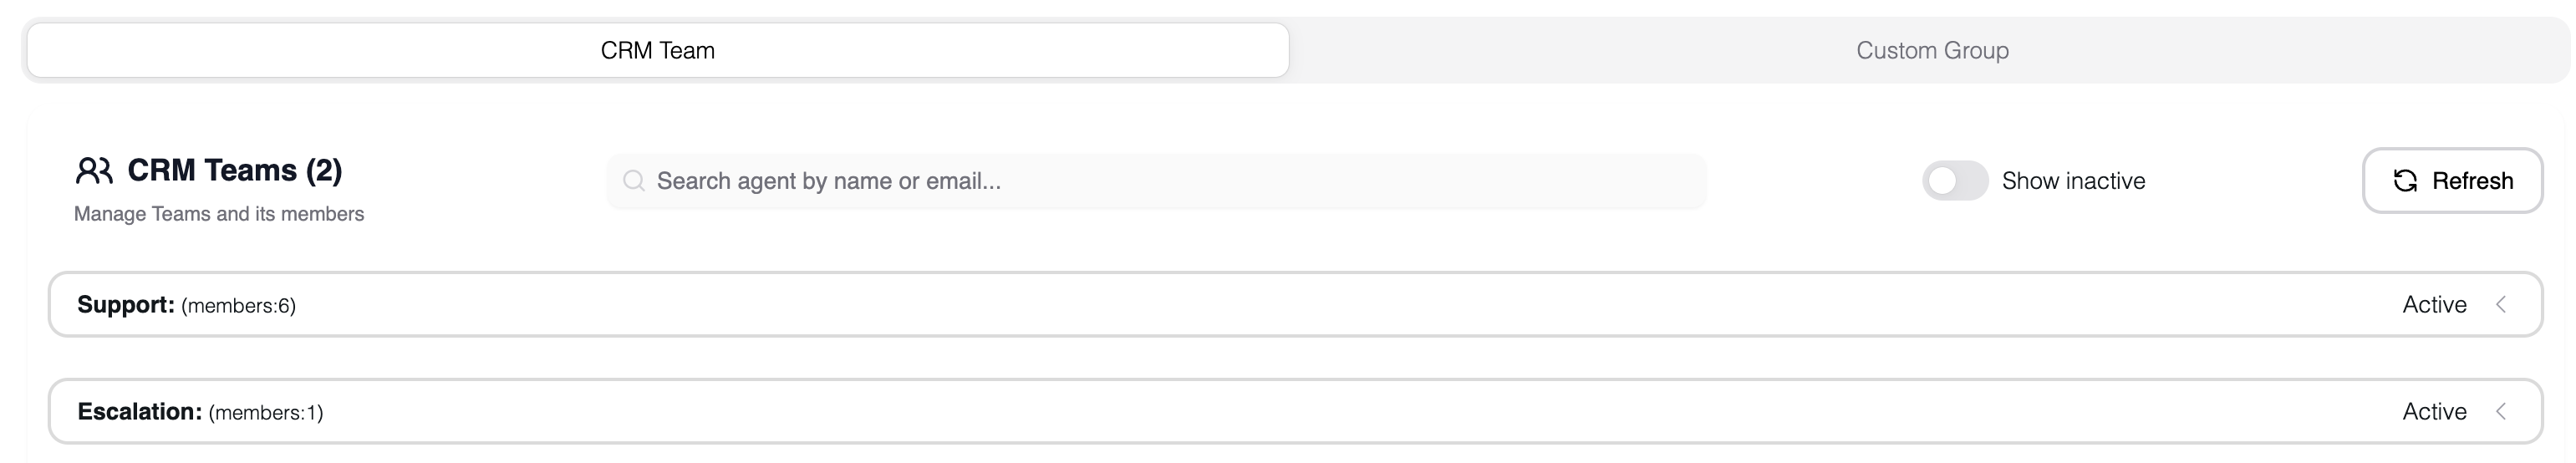2576x463 pixels.
Task: Switch to the CRM Team tab
Action: click(x=657, y=51)
